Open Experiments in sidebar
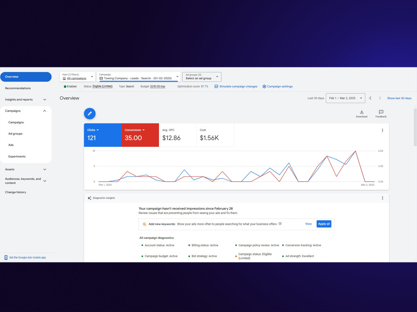The image size is (417, 312). 17,156
